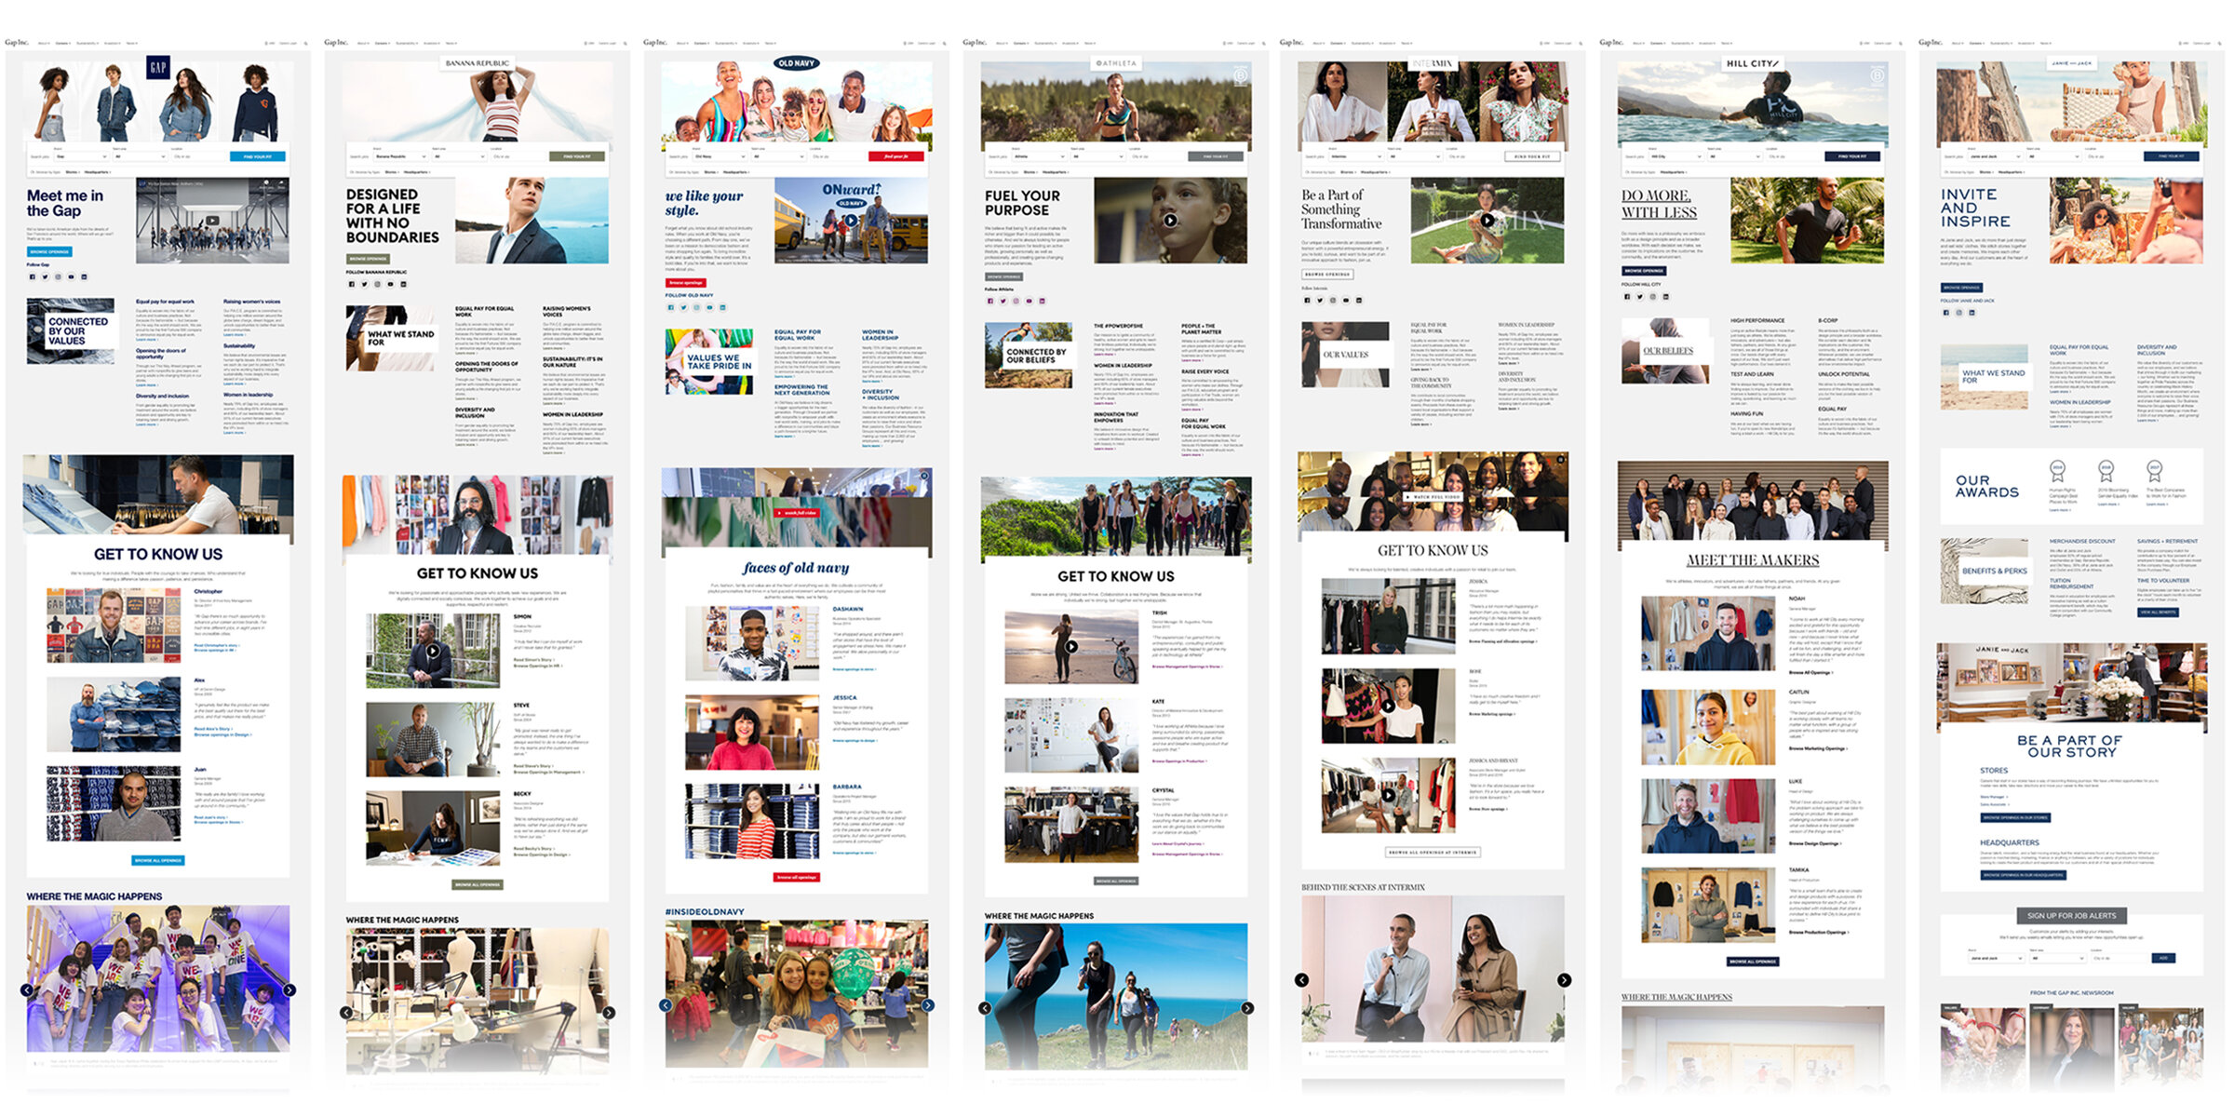Play Simon's video on Banana Republic page

coord(433,651)
